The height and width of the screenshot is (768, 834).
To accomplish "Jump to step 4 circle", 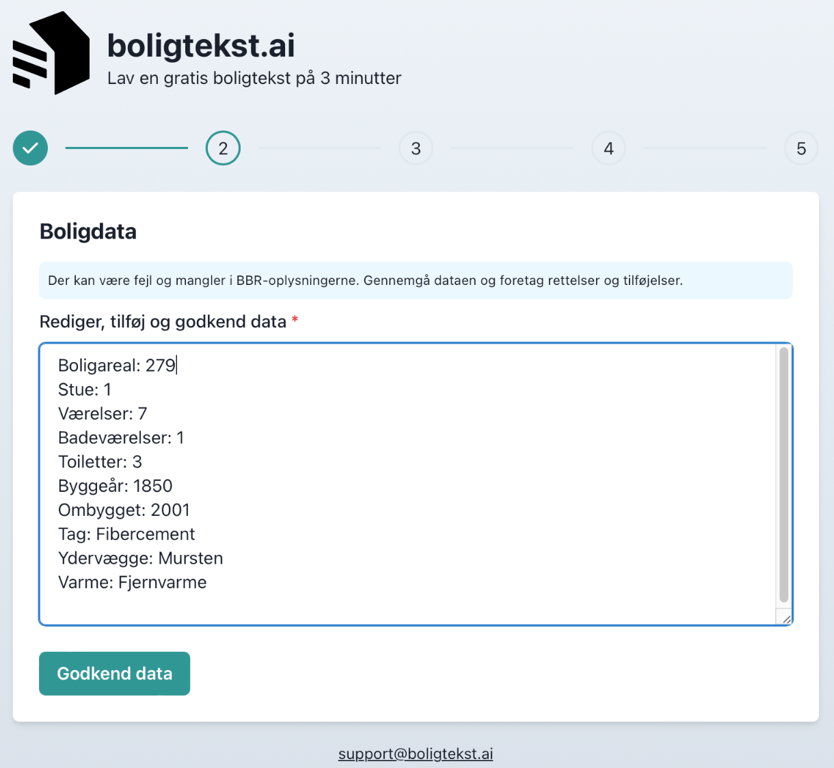I will click(608, 148).
